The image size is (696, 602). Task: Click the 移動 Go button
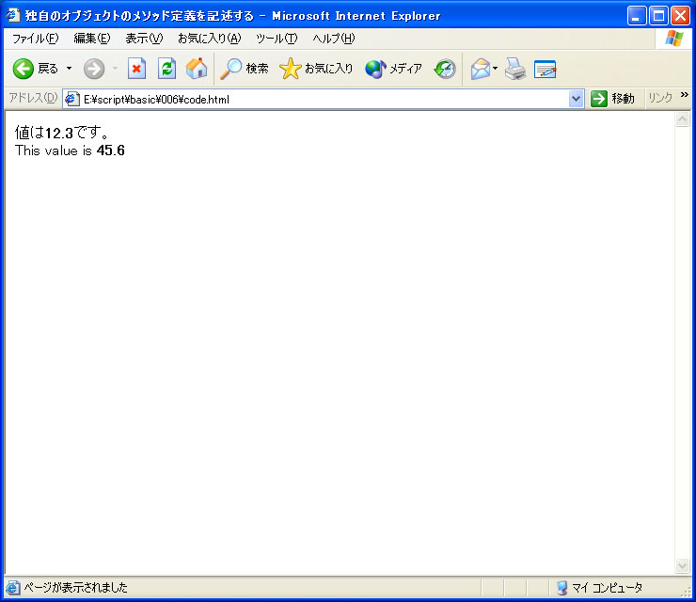pyautogui.click(x=612, y=99)
